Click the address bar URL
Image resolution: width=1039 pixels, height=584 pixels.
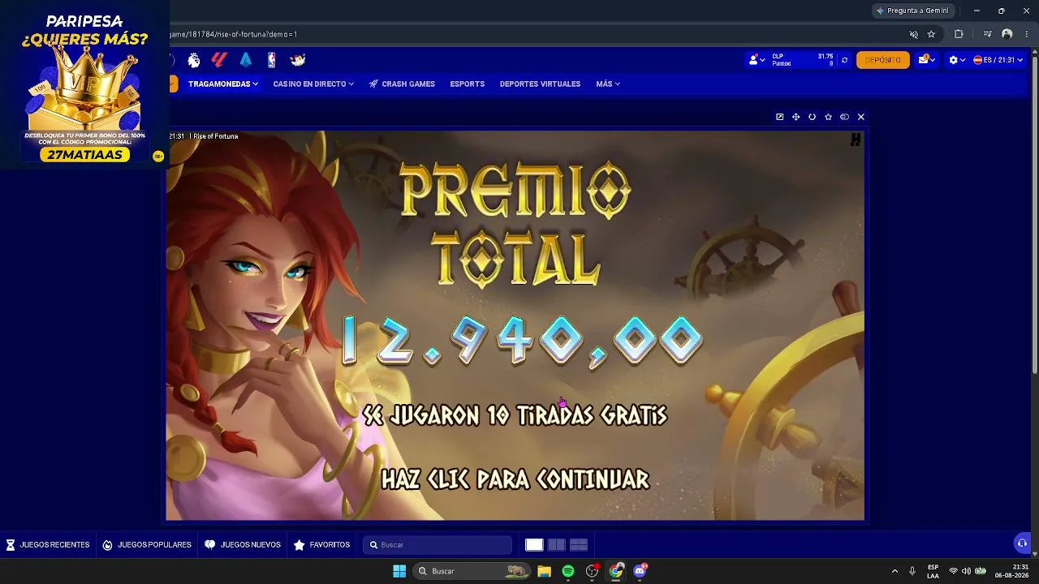click(234, 34)
